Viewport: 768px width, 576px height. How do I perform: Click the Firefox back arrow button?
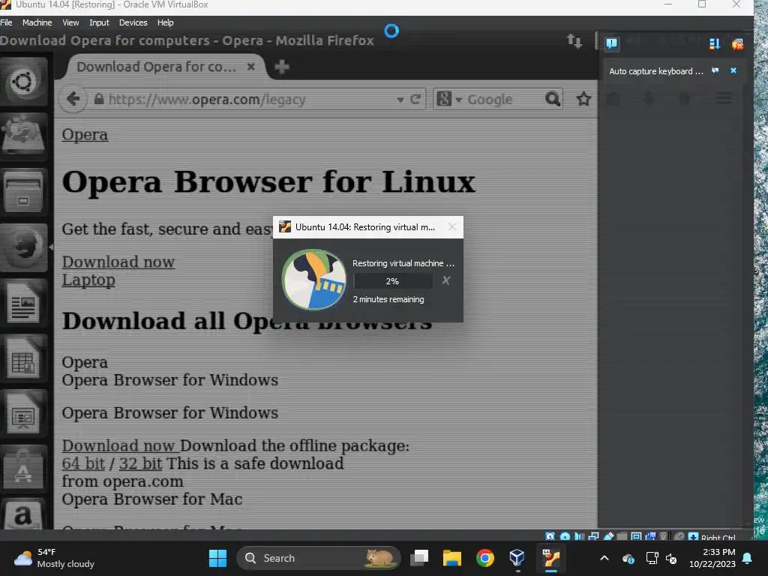point(73,99)
